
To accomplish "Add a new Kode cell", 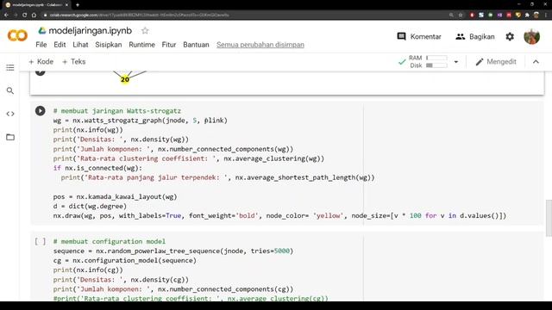I will pyautogui.click(x=41, y=62).
